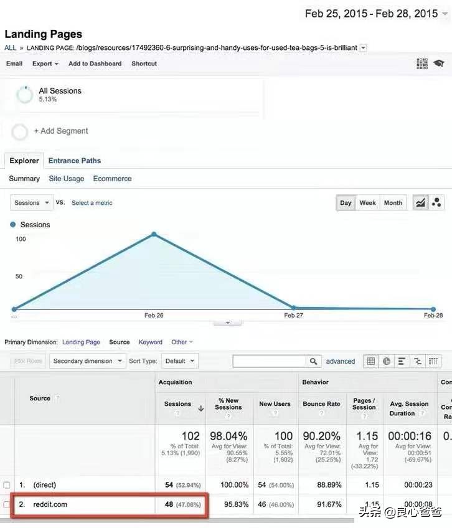Click the magnifier search icon
452x528 pixels.
pos(313,361)
